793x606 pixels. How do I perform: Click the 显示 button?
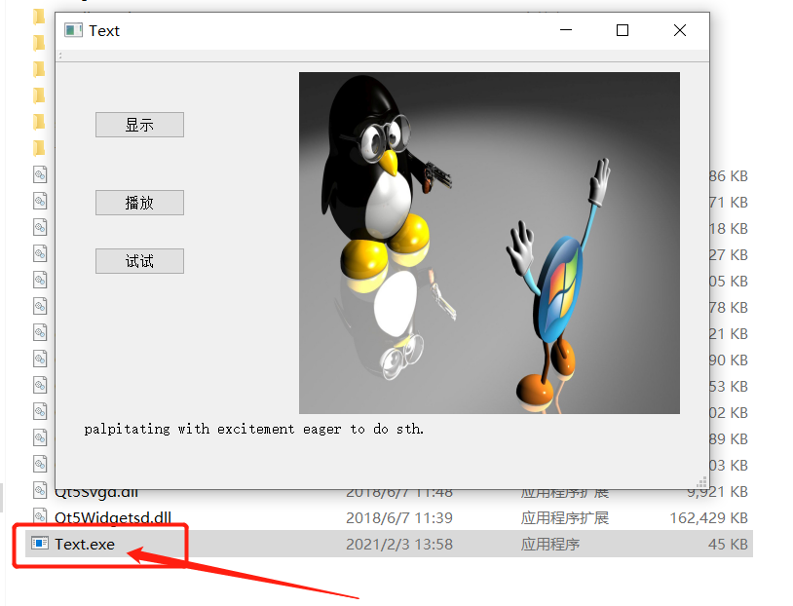pos(139,125)
